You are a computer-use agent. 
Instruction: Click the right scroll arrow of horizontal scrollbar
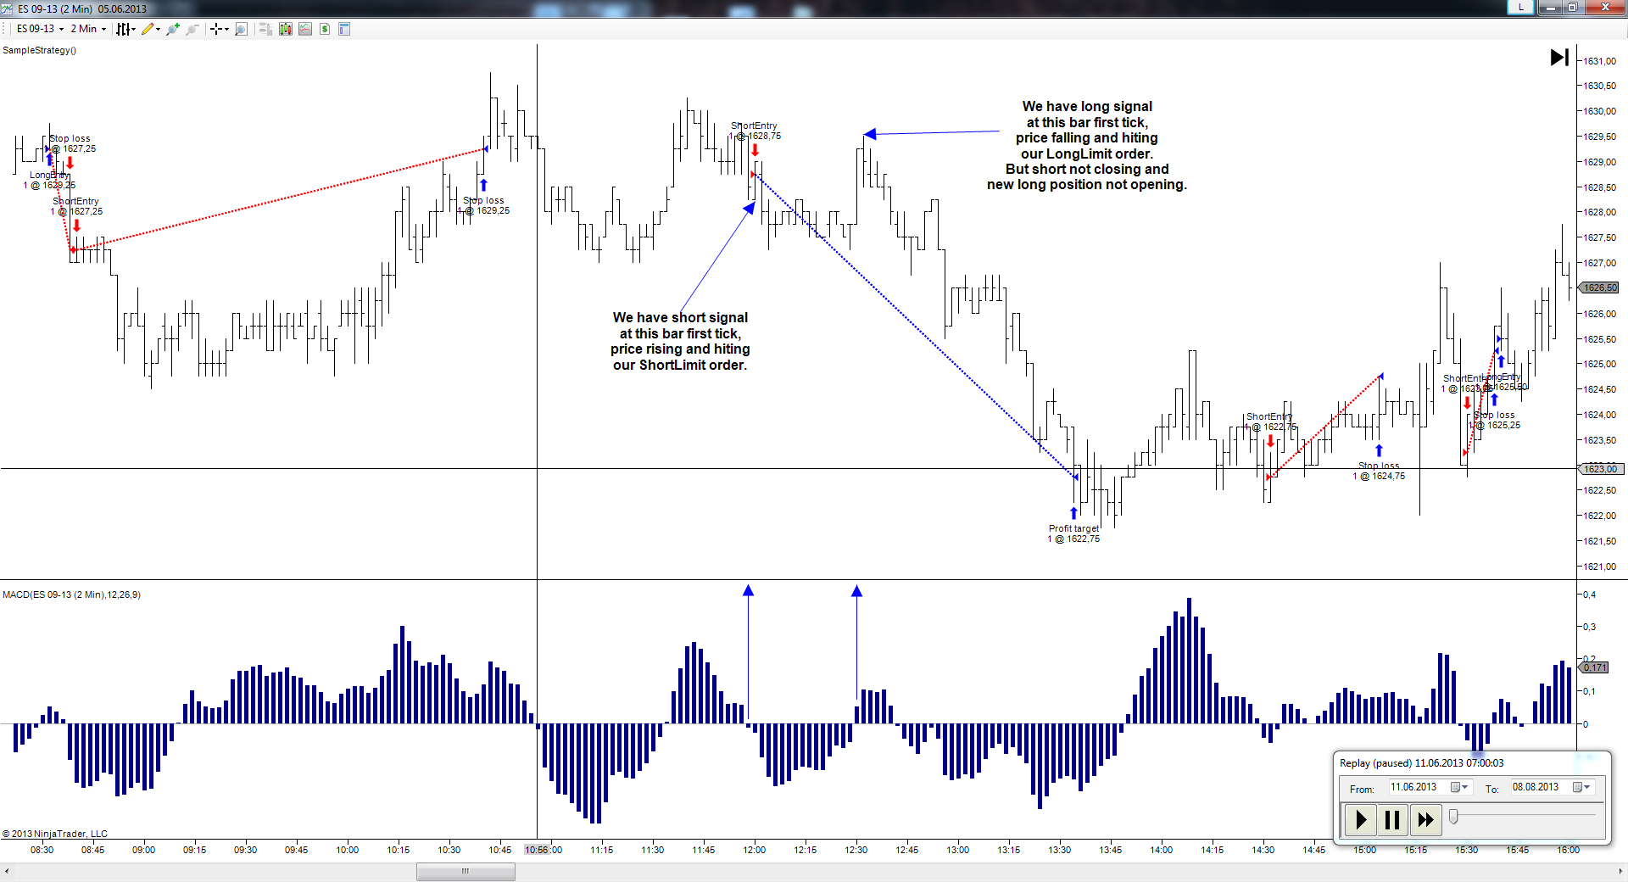pos(1620,872)
